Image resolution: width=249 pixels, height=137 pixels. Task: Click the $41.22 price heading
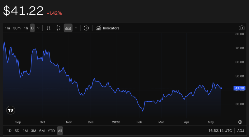tap(23, 11)
